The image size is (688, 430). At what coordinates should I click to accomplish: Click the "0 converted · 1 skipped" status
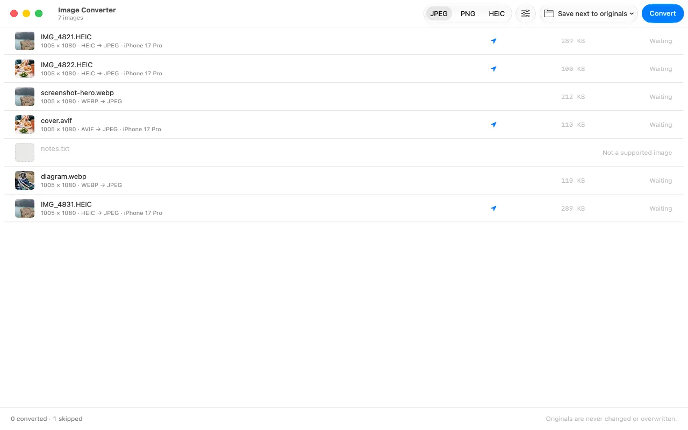point(47,419)
